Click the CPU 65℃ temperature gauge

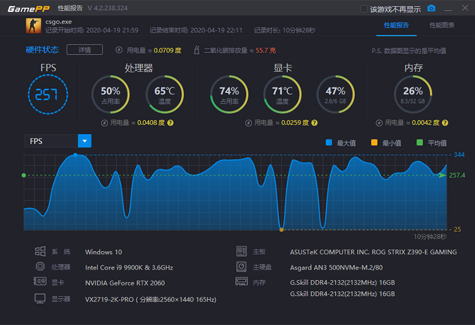164,94
